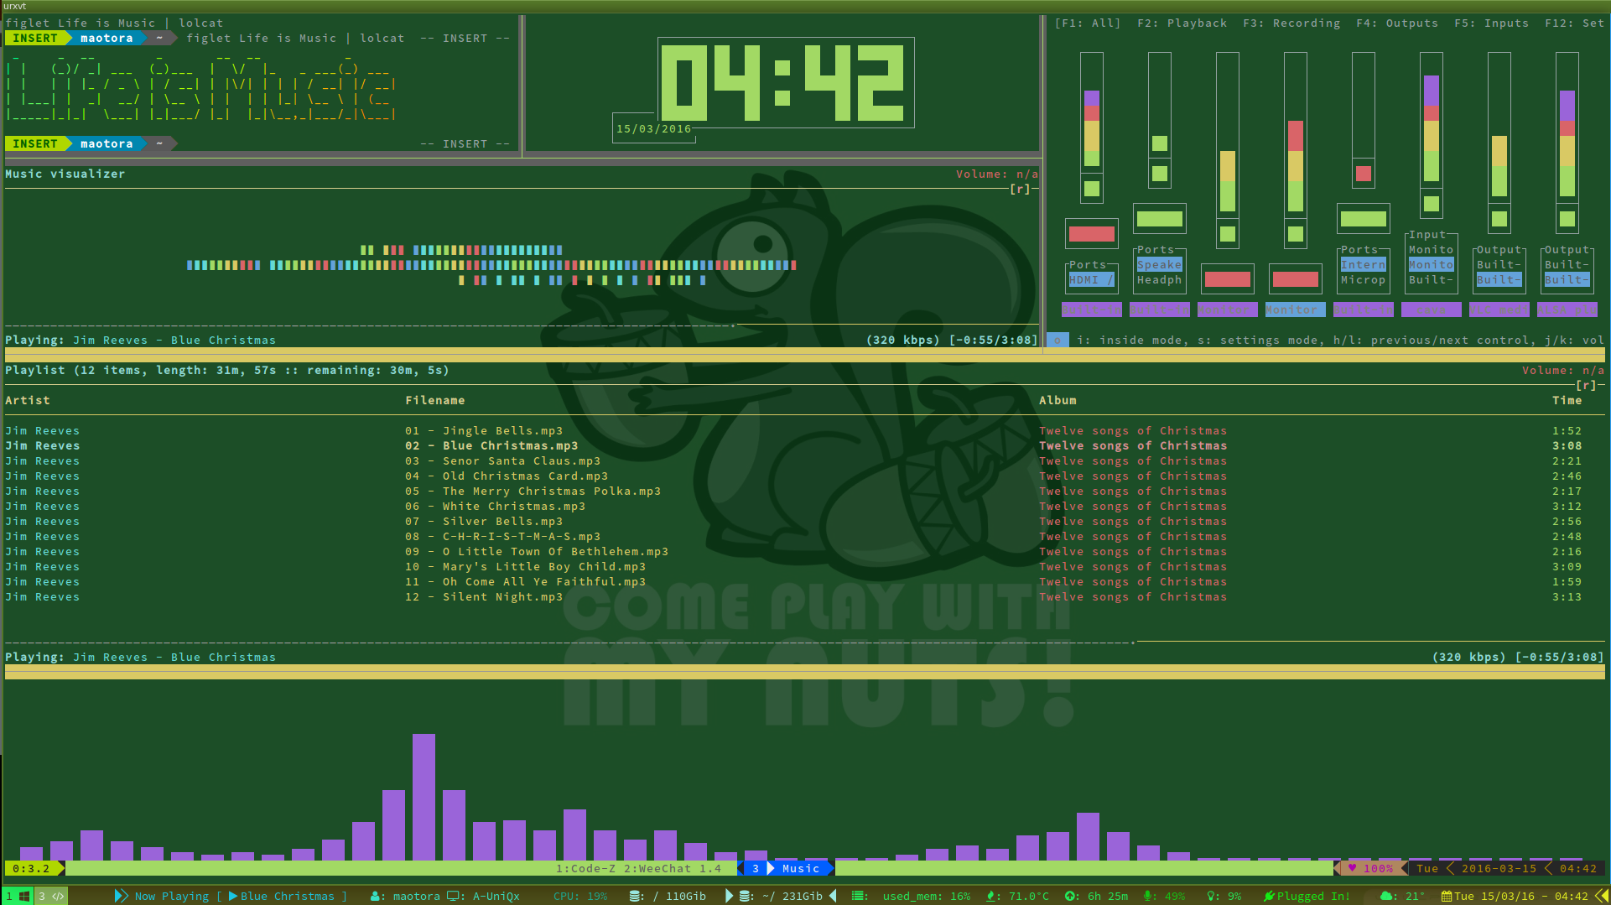Viewport: 1611px width, 905px height.
Task: Switch to the F2: Playback mixer tab
Action: [1182, 23]
